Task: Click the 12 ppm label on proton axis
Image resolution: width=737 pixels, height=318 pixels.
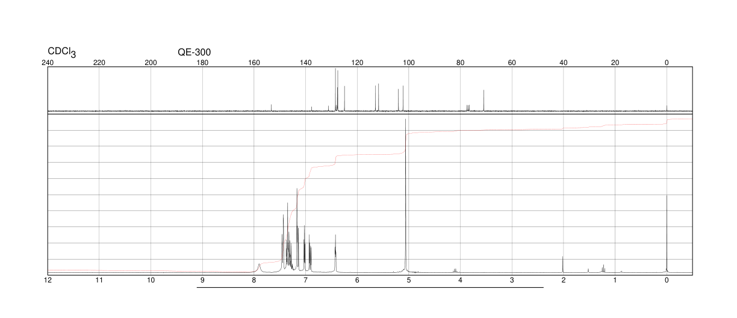Action: coord(48,280)
